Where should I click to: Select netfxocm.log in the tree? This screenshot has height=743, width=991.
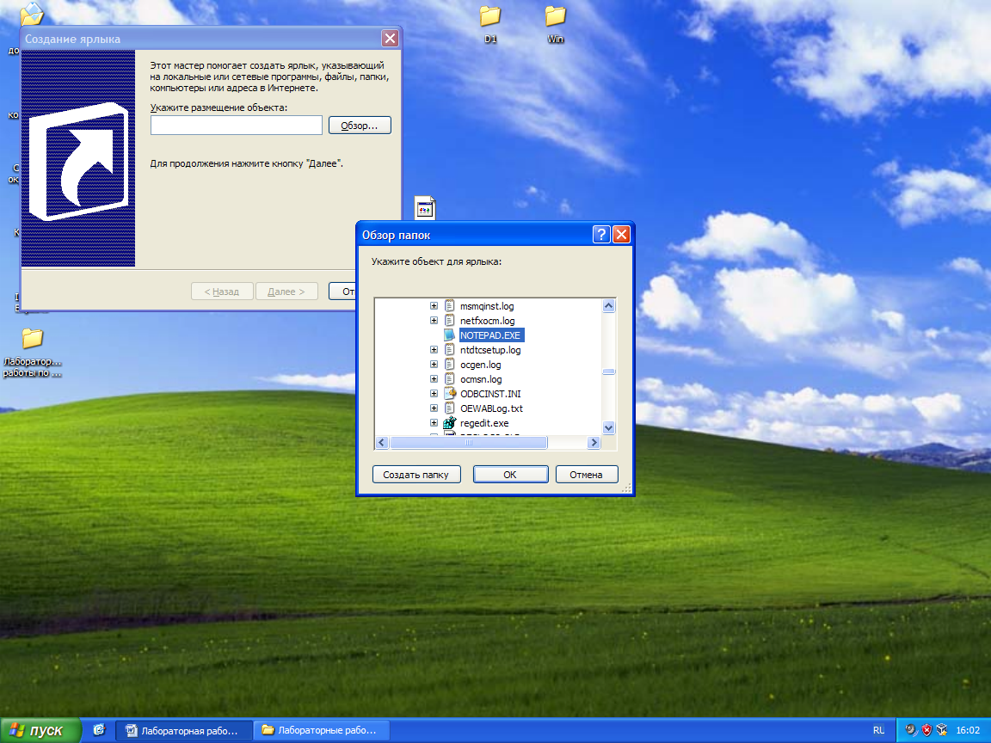487,320
